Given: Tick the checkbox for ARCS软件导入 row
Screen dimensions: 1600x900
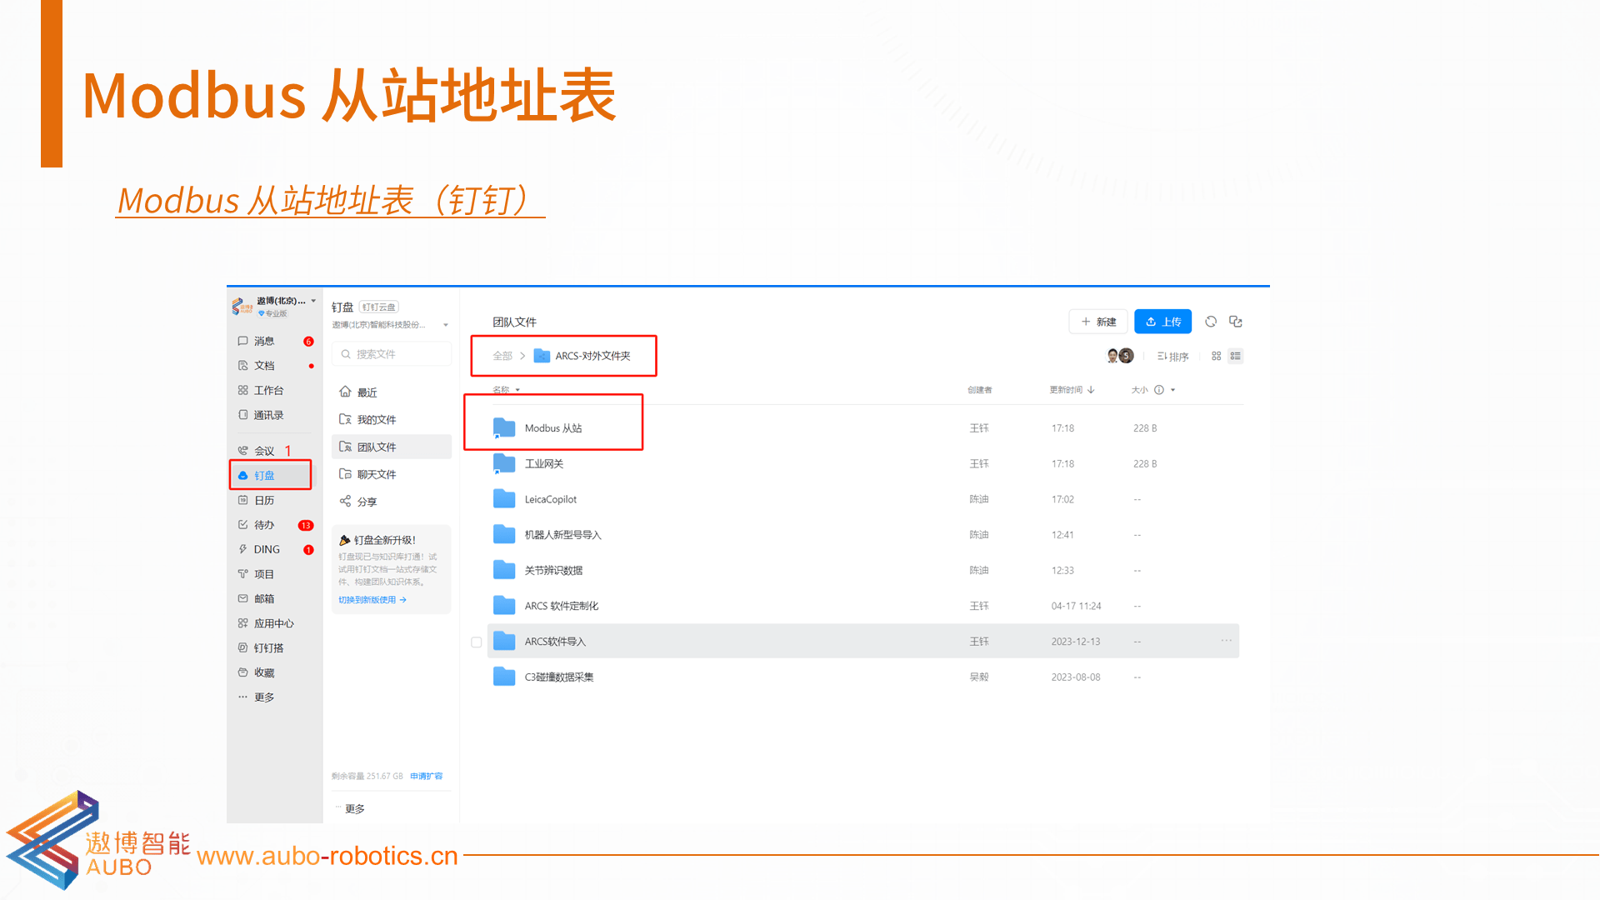Looking at the screenshot, I should (477, 642).
